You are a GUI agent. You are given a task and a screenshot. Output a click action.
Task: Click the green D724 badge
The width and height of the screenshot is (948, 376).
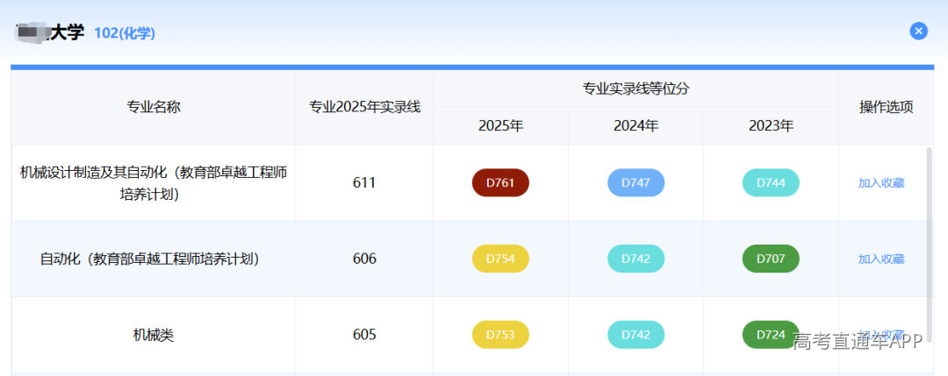[771, 335]
